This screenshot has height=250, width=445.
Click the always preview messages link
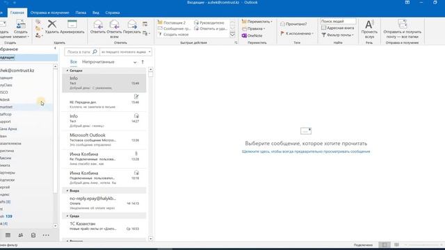(306, 151)
